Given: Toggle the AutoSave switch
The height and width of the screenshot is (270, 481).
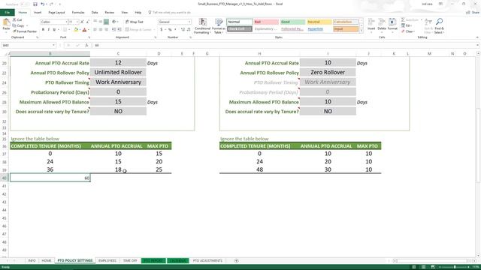Looking at the screenshot, I should (24, 4).
